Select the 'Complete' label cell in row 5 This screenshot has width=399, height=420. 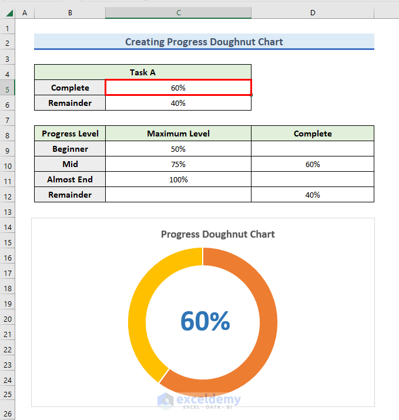click(70, 88)
